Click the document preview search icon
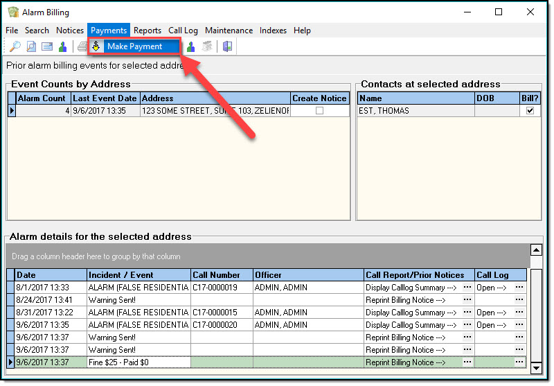This screenshot has height=386, width=554. [x=31, y=46]
